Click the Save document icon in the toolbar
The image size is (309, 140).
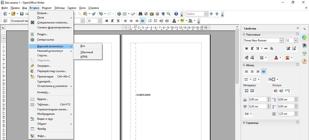click(22, 14)
